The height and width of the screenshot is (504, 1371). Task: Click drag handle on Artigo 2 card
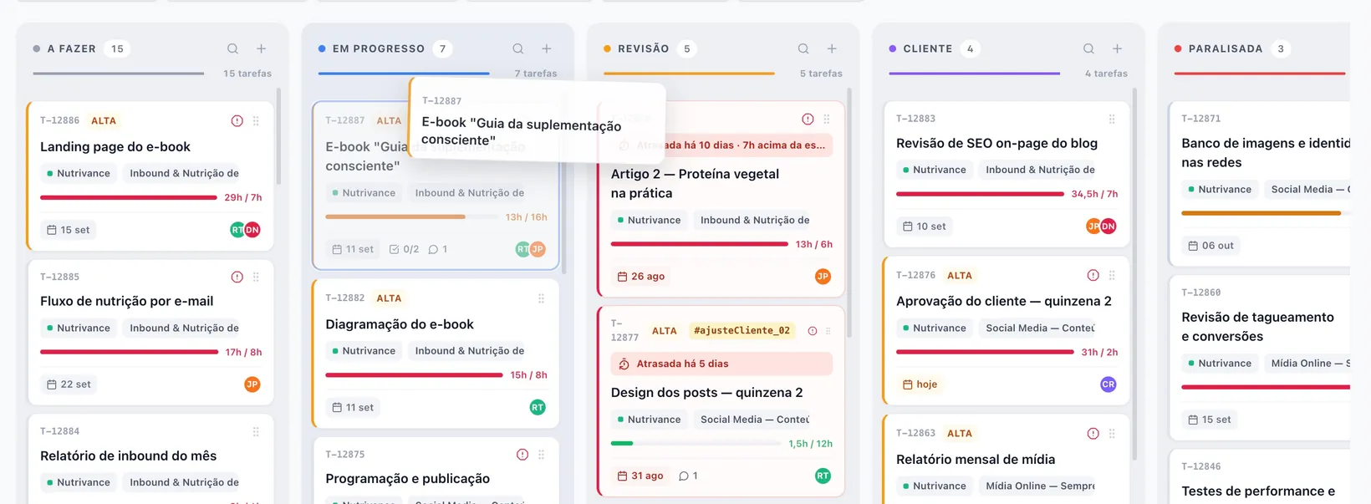pyautogui.click(x=827, y=120)
